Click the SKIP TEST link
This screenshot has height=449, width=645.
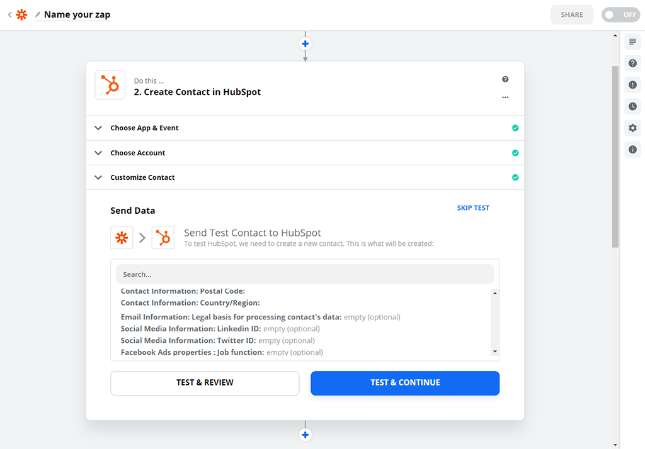(x=473, y=208)
